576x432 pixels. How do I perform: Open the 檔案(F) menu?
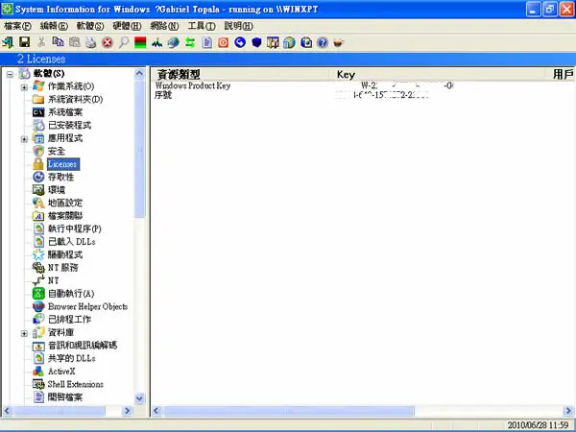click(17, 26)
